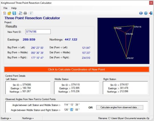Screen dimensions: 154x121
Task: Focus the New Point ID input field
Action: 38,32
